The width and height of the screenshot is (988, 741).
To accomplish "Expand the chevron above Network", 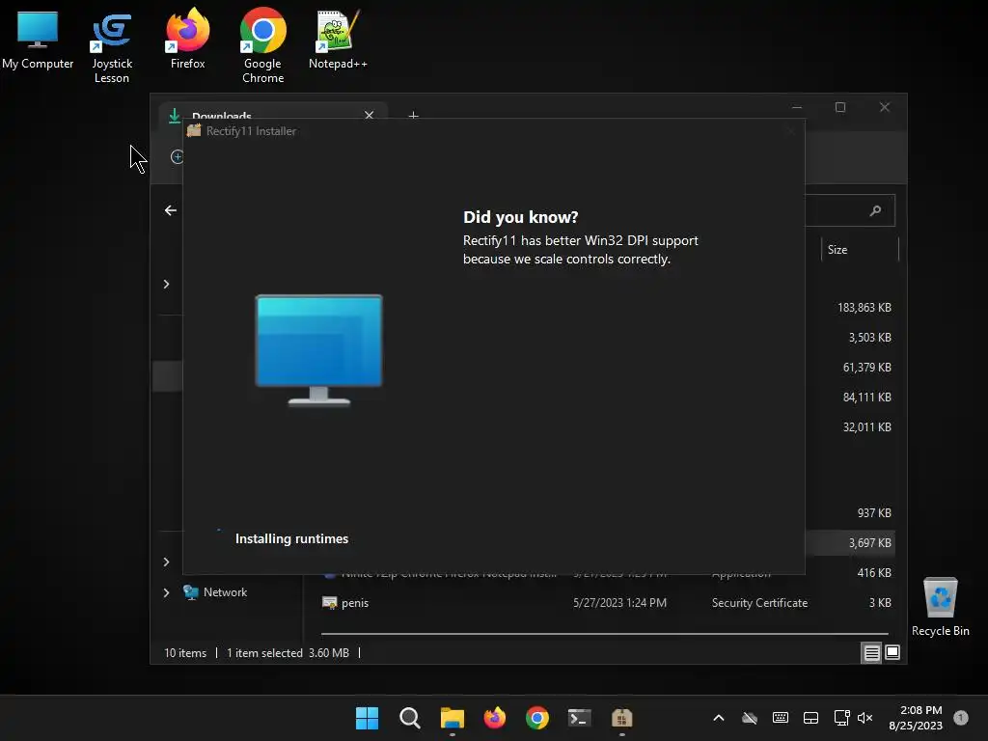I will coord(166,562).
